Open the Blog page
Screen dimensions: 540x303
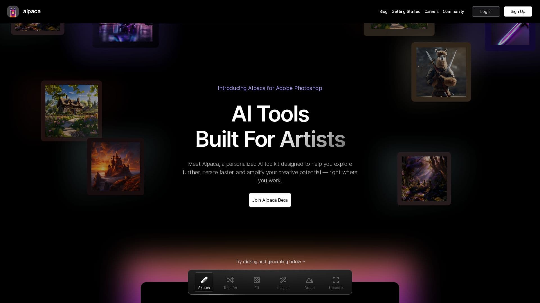click(383, 12)
